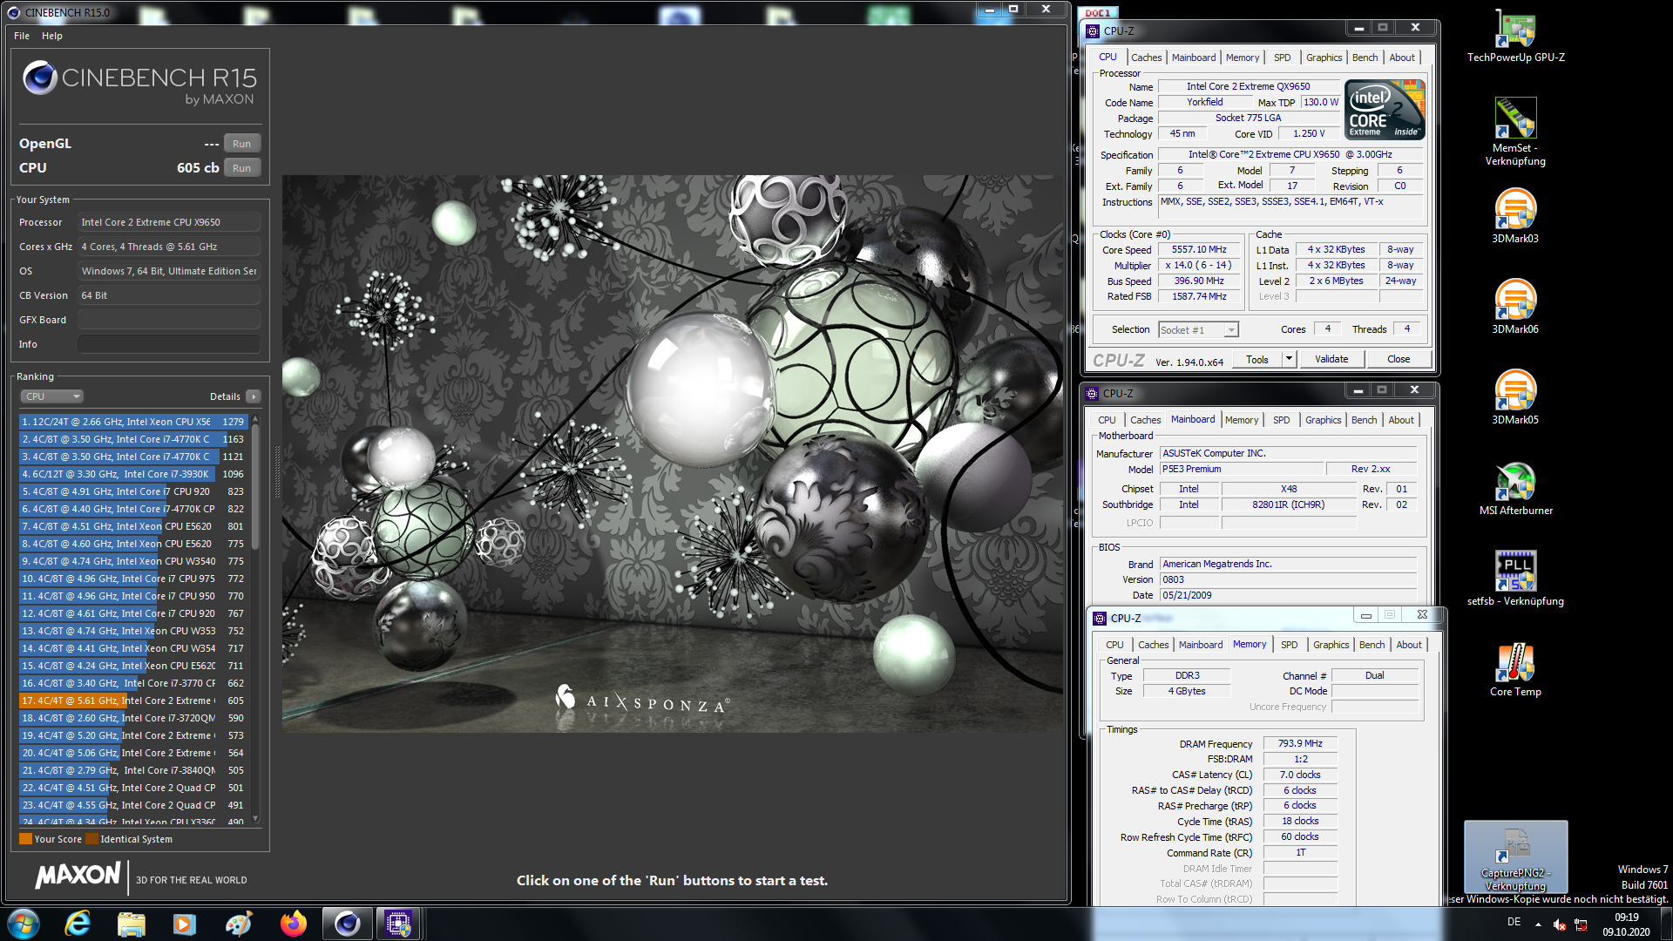Click CPU-Z Tools button
This screenshot has width=1673, height=941.
pos(1257,360)
